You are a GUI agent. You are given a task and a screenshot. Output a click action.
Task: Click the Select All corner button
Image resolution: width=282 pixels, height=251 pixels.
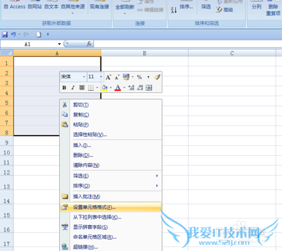[7, 53]
